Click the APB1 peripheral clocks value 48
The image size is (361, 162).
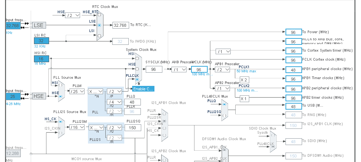coord(293,69)
